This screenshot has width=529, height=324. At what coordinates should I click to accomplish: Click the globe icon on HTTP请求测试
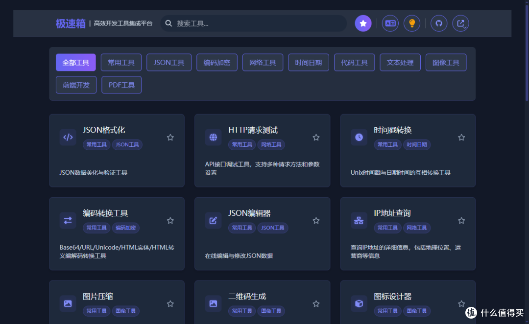pyautogui.click(x=213, y=137)
